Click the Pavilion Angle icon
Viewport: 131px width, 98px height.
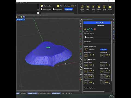pos(102,71)
